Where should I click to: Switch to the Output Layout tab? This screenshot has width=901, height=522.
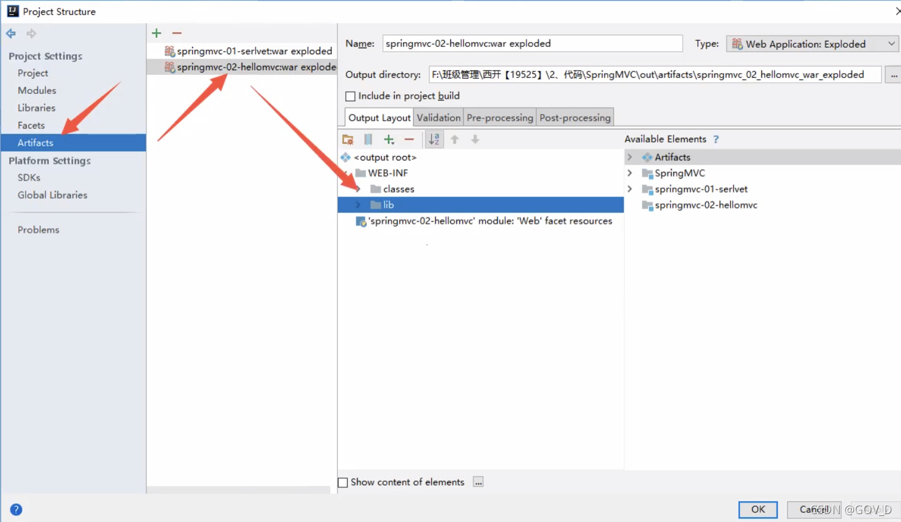[x=379, y=118]
